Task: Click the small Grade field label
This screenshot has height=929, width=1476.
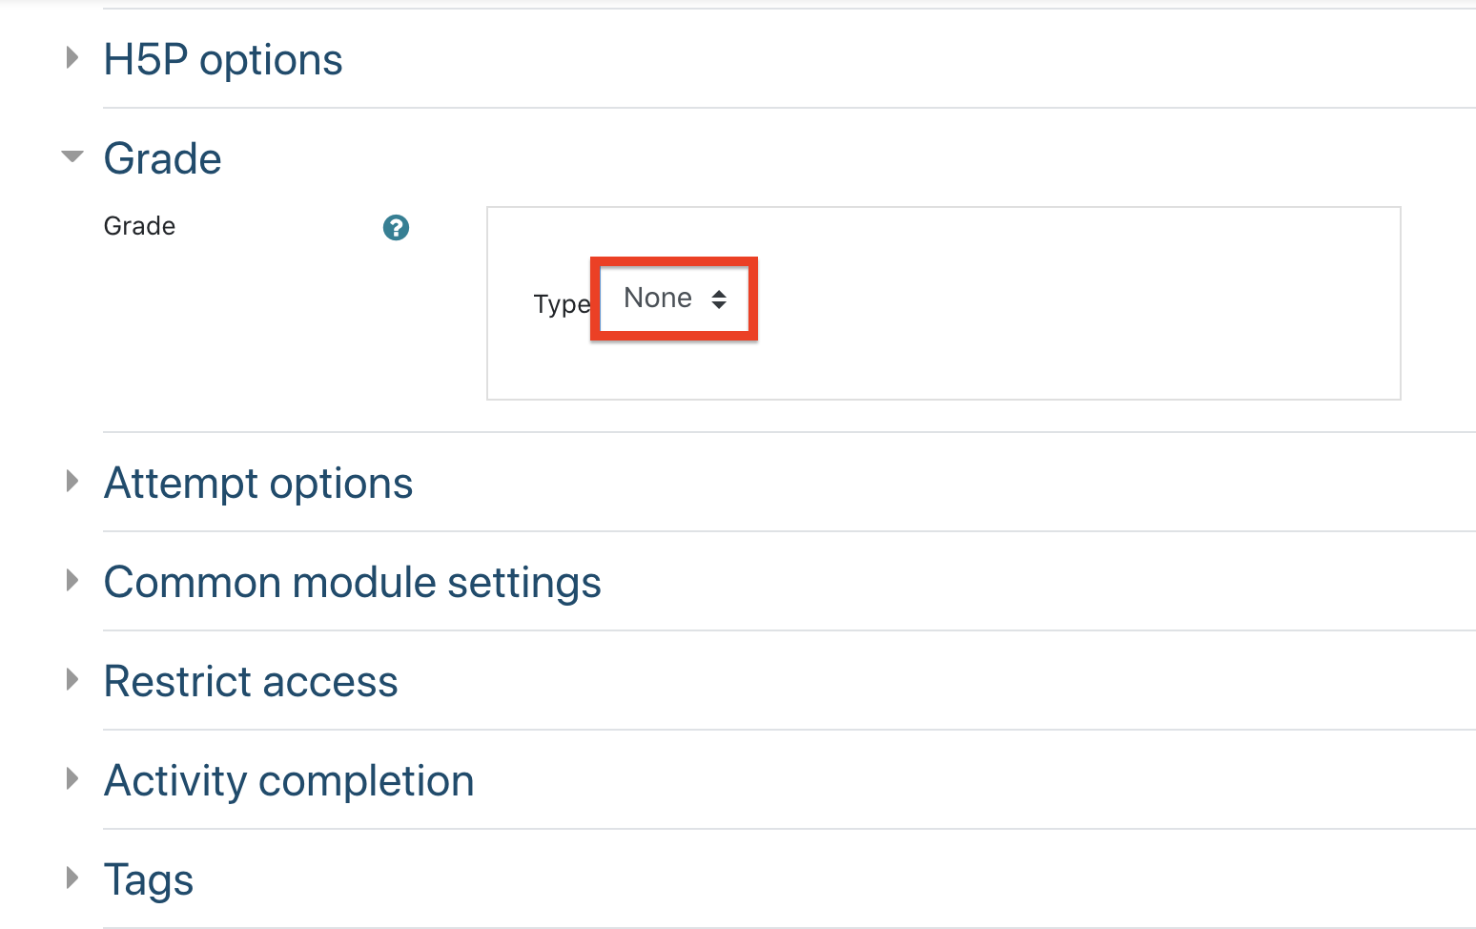Action: [x=139, y=226]
